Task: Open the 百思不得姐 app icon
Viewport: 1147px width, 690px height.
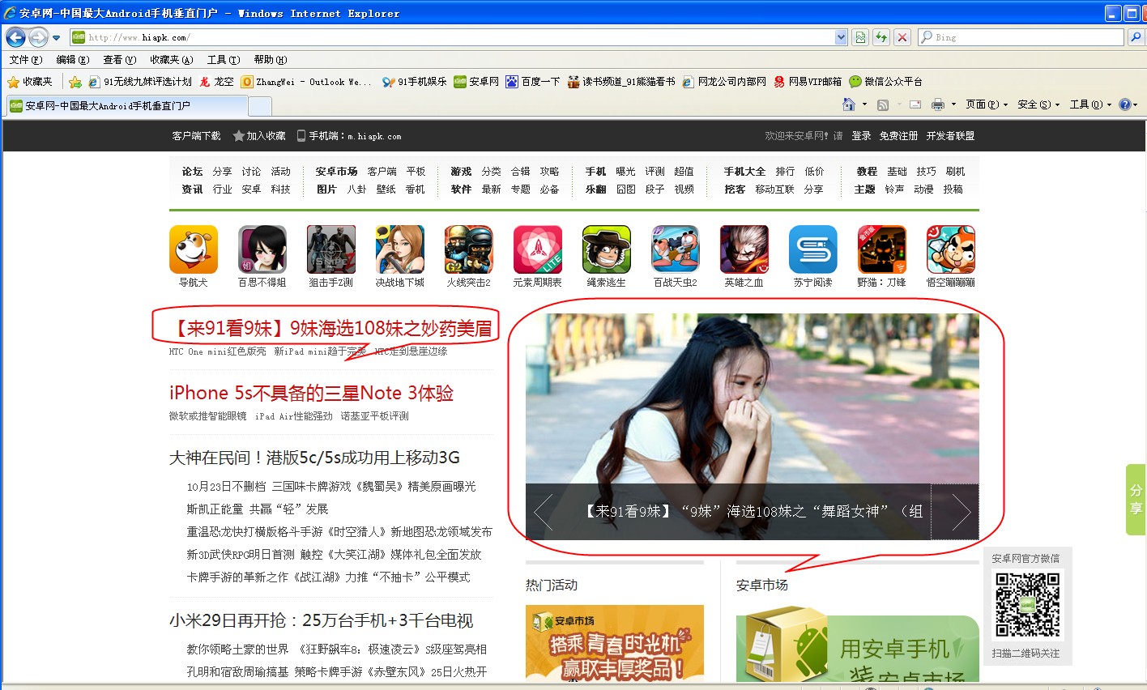Action: (262, 249)
